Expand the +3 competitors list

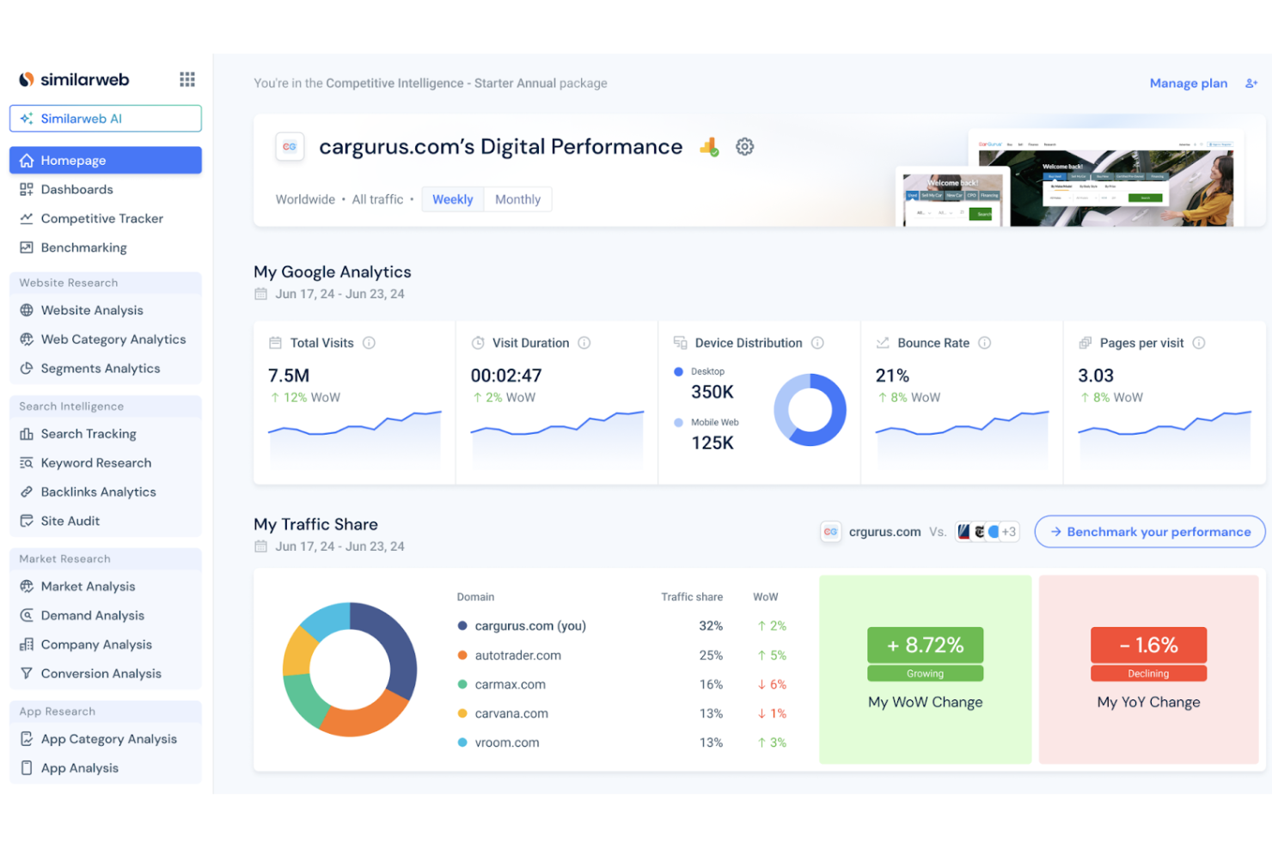point(1009,531)
